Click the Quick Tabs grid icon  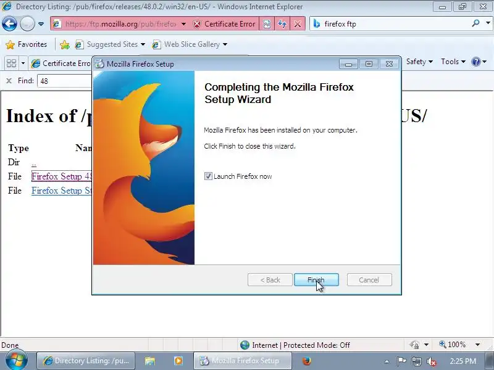[11, 64]
